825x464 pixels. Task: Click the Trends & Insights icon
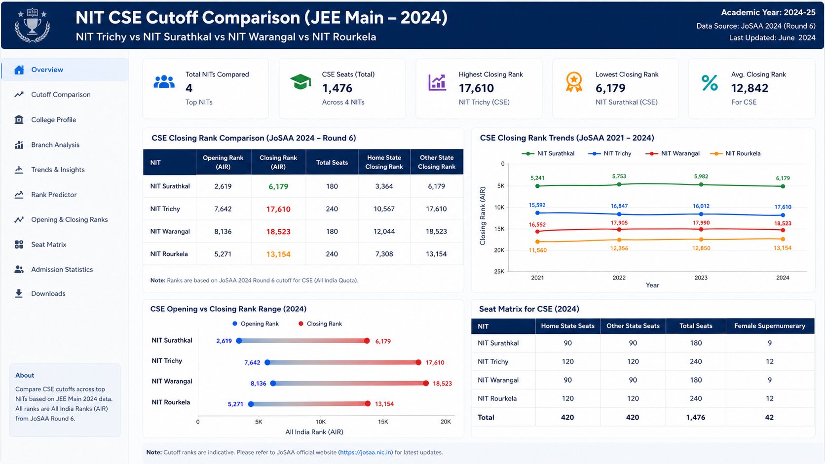coord(19,170)
